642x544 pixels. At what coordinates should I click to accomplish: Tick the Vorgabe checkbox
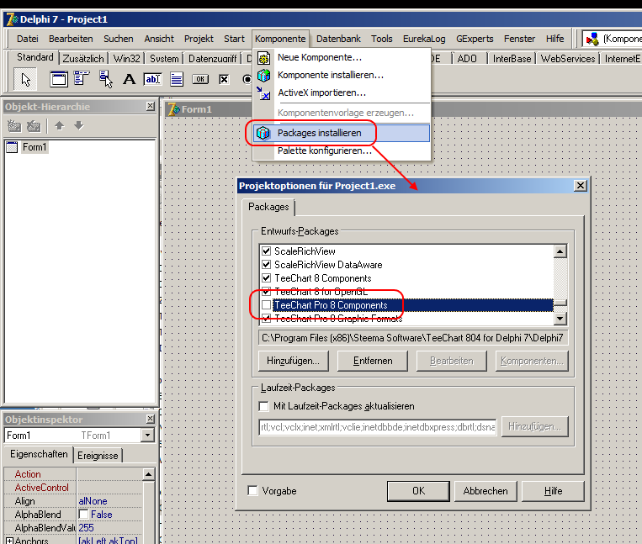click(x=253, y=490)
